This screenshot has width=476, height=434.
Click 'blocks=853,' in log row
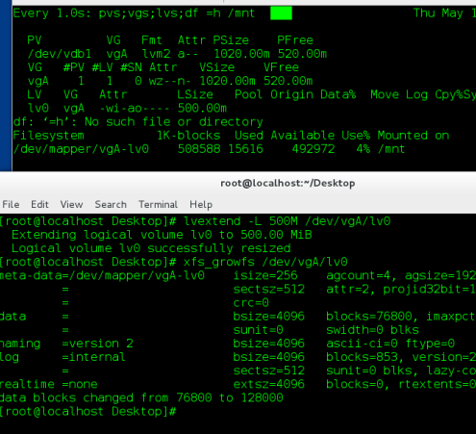(365, 357)
